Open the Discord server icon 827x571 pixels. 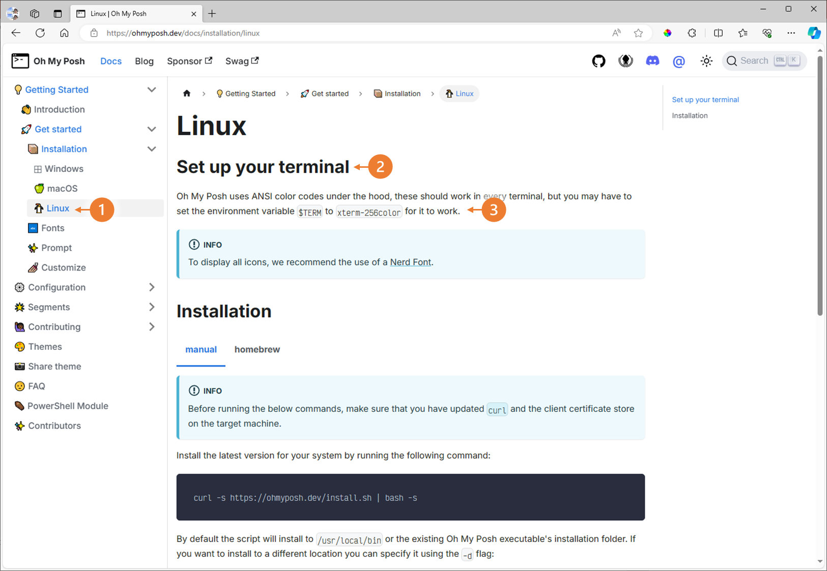tap(652, 61)
